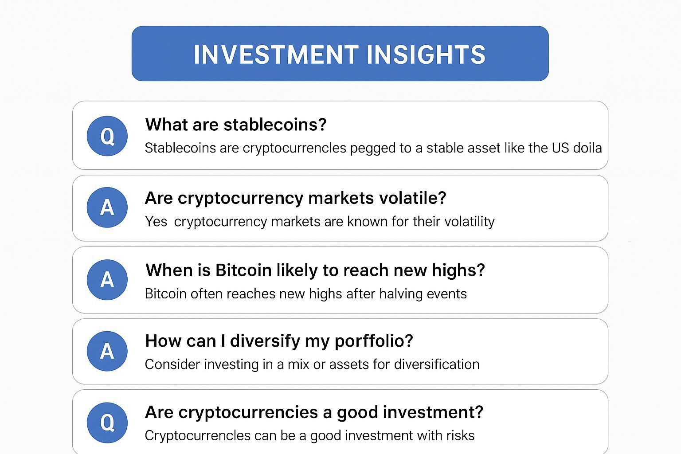Click 'Are cryptocurrencies a good investment?' title

pos(313,412)
